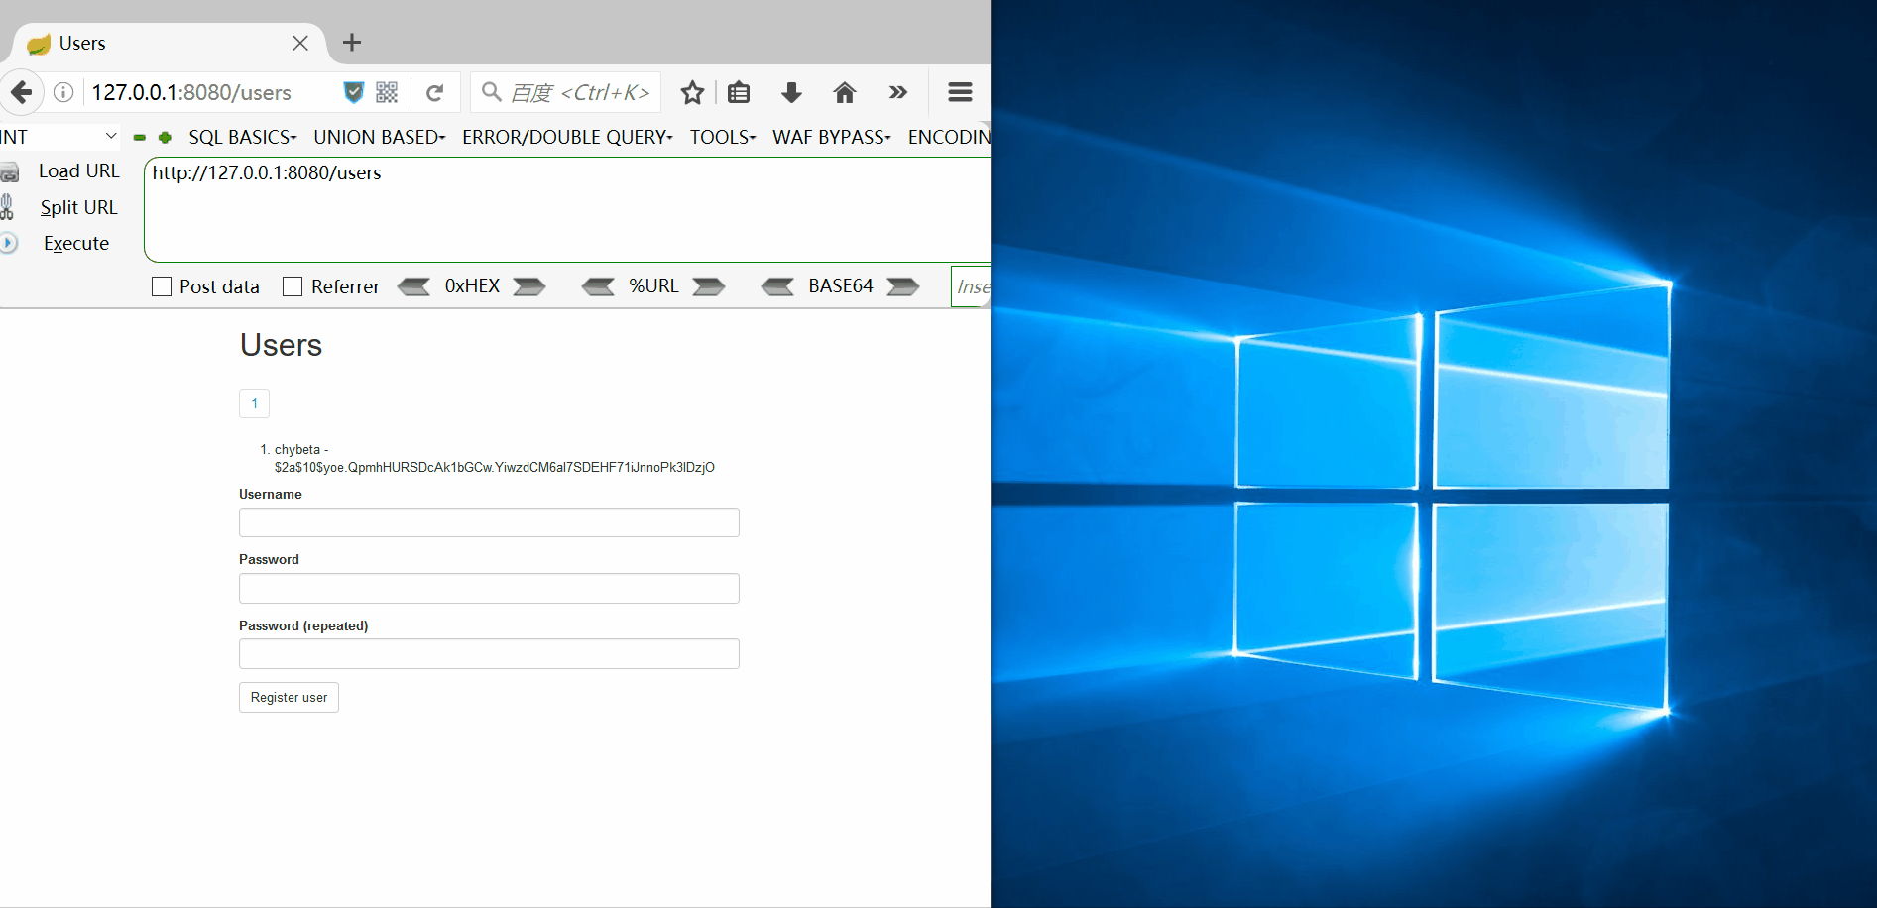This screenshot has width=1877, height=908.
Task: Go to the browser home page
Action: tap(845, 91)
